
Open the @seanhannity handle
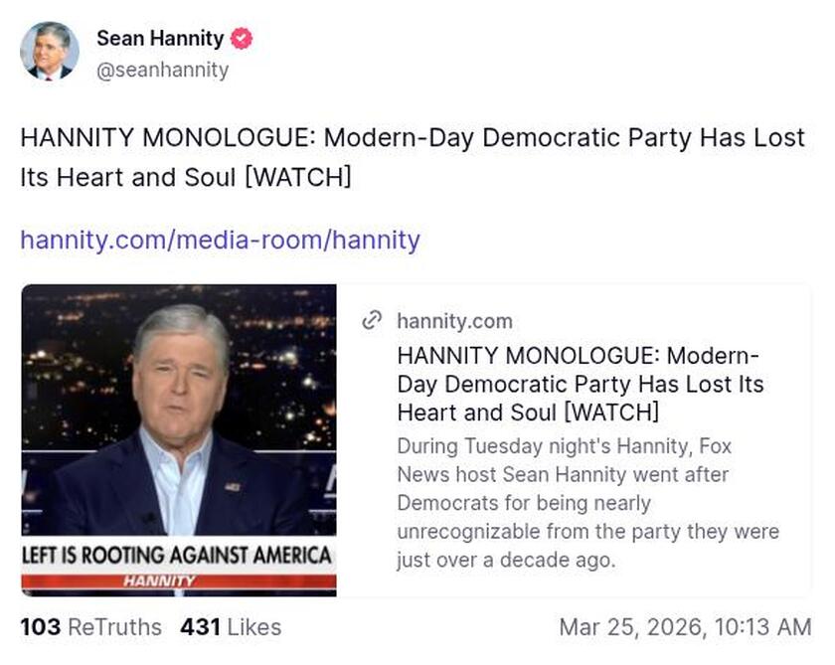pos(162,70)
